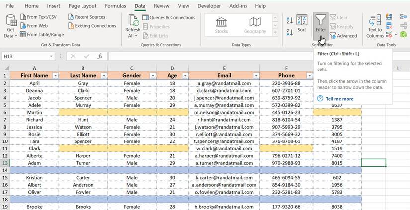Viewport: 410px width, 210px height.
Task: Select the cell containing Jessica
Action: coord(34,127)
